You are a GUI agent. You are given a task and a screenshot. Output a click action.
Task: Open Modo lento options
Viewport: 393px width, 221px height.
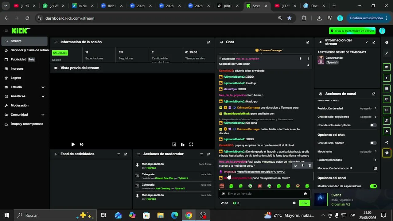347,152
